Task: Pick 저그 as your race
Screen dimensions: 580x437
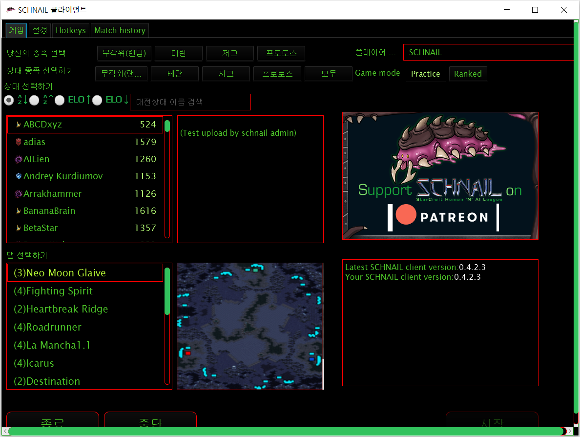Action: (x=230, y=53)
